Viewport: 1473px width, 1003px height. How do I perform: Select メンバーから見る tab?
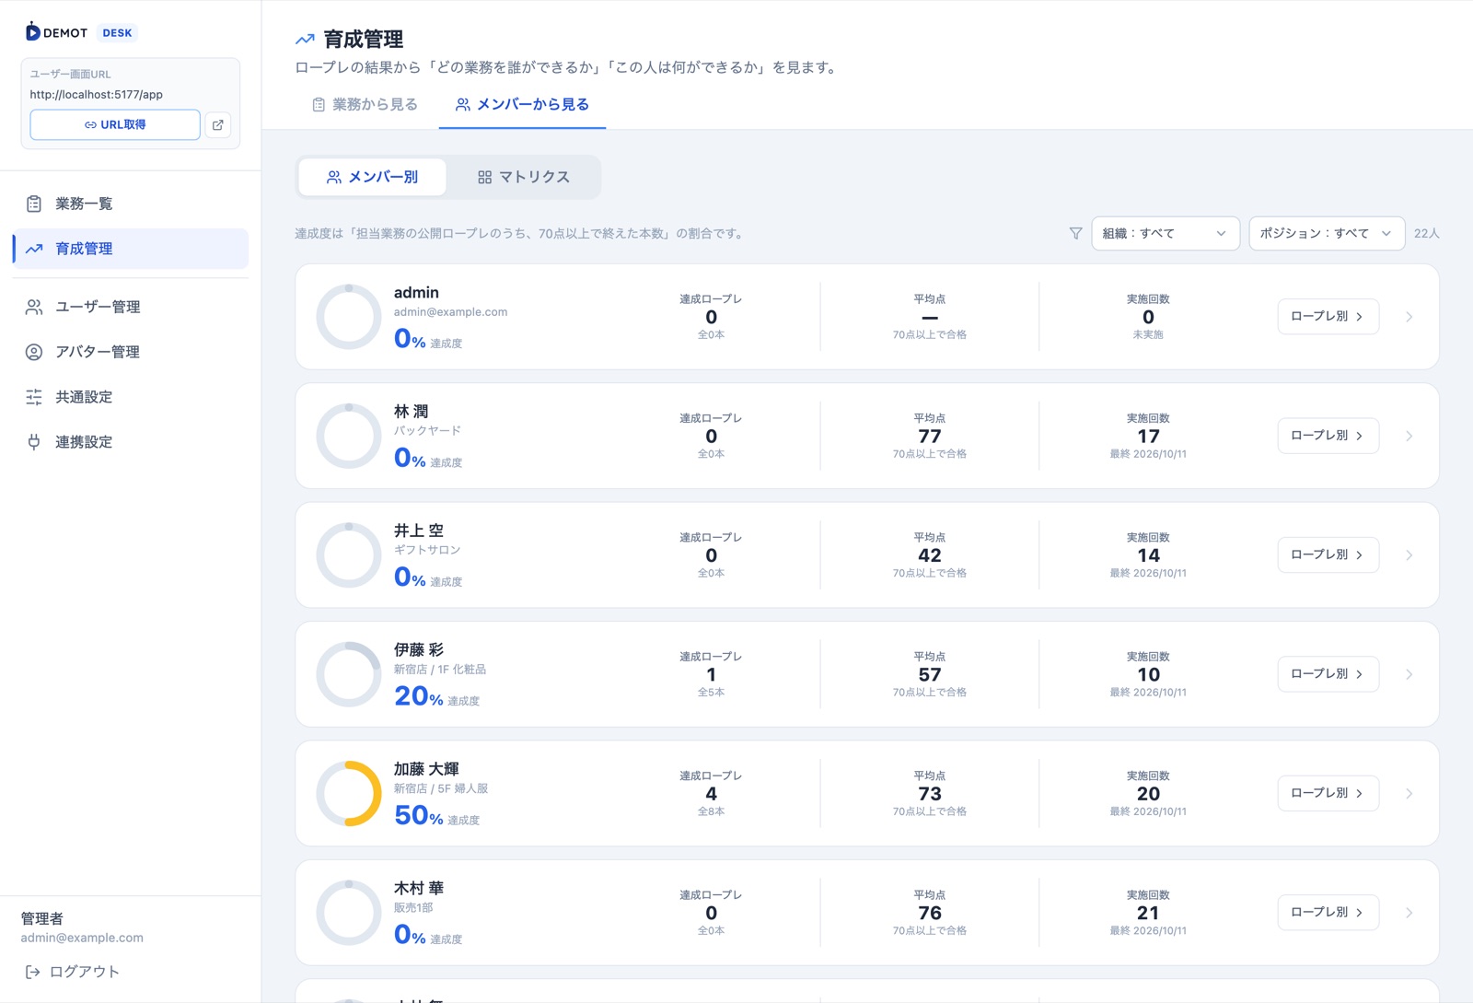click(522, 104)
